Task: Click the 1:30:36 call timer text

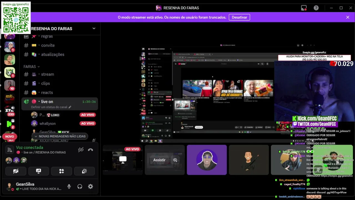Action: click(x=89, y=102)
